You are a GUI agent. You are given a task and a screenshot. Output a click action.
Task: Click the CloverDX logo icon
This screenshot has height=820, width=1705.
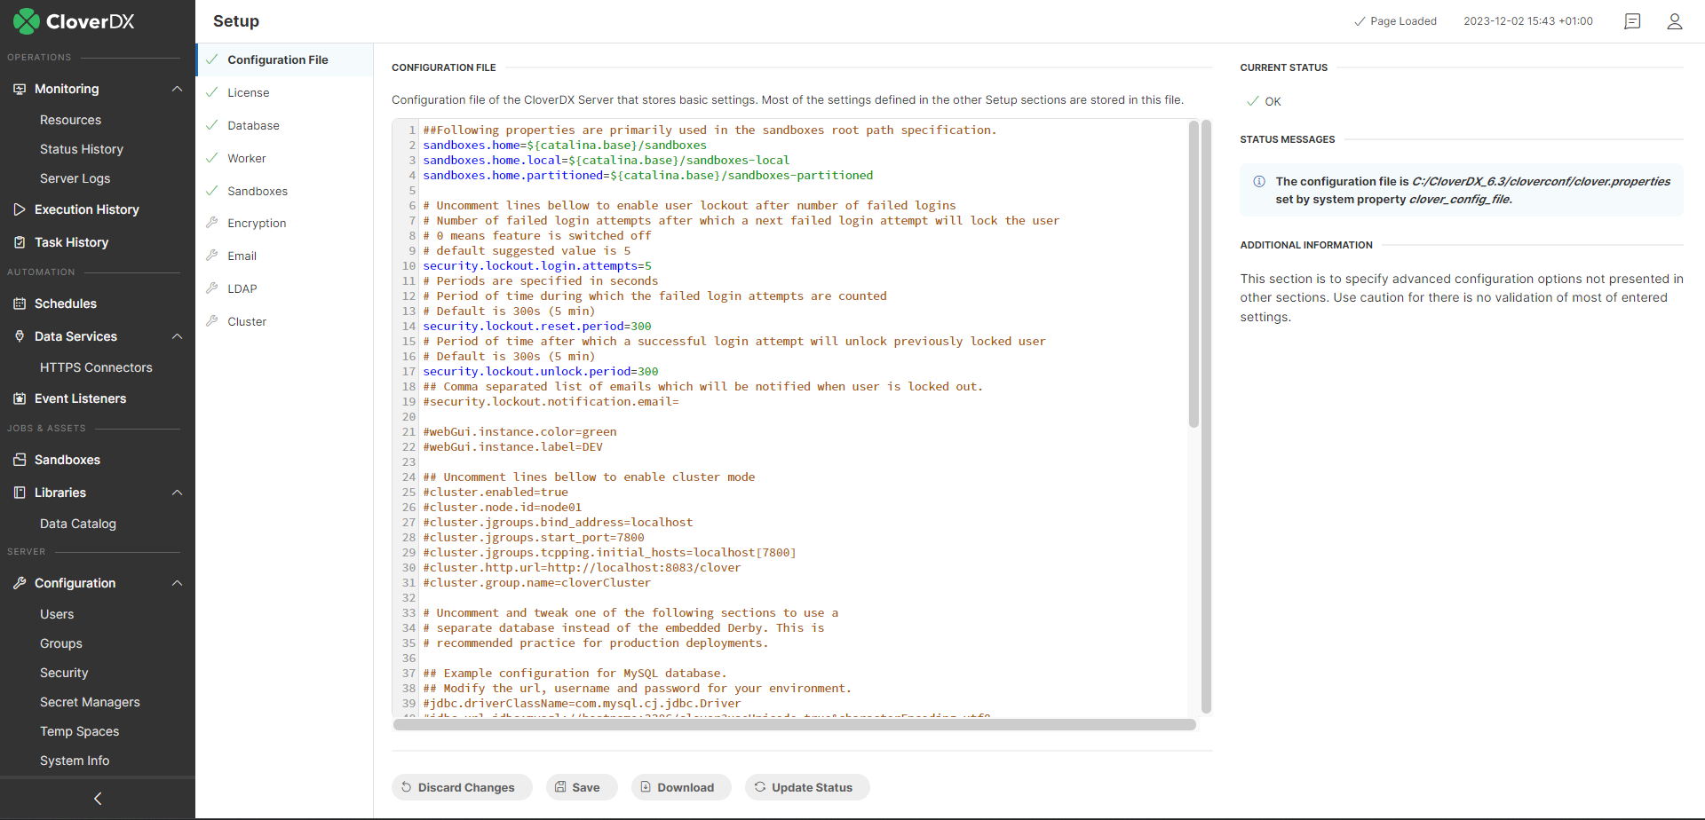tap(26, 21)
